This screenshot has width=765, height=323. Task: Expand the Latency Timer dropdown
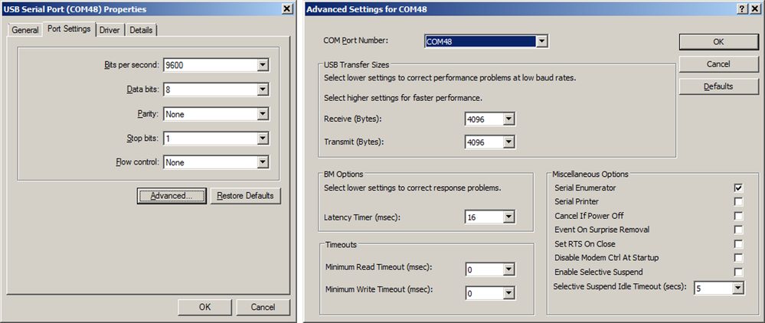coord(508,217)
